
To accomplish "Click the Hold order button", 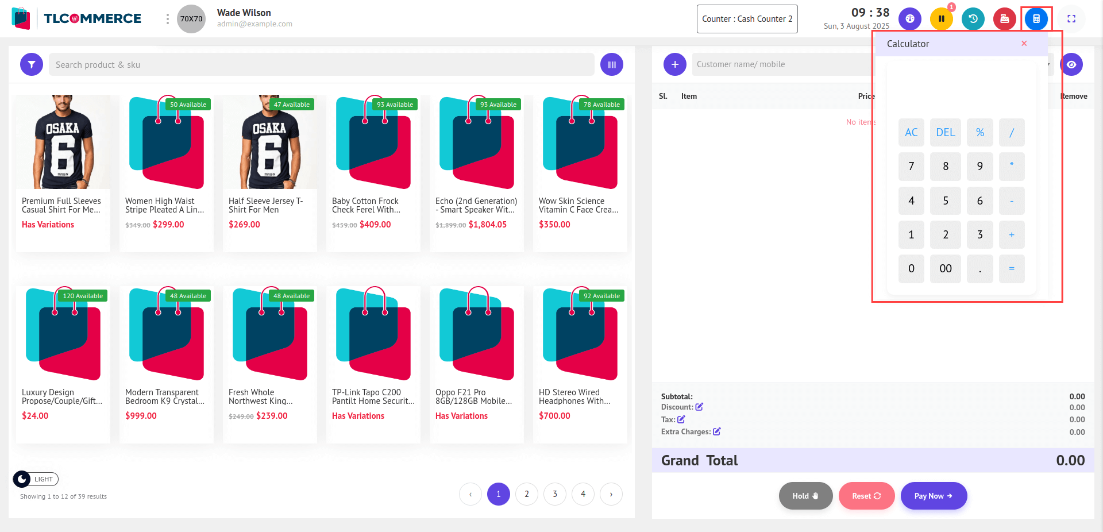I will pyautogui.click(x=805, y=496).
